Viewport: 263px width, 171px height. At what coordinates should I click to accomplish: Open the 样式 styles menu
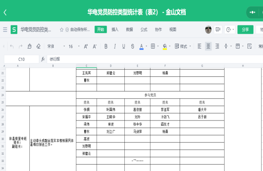(x=183, y=46)
